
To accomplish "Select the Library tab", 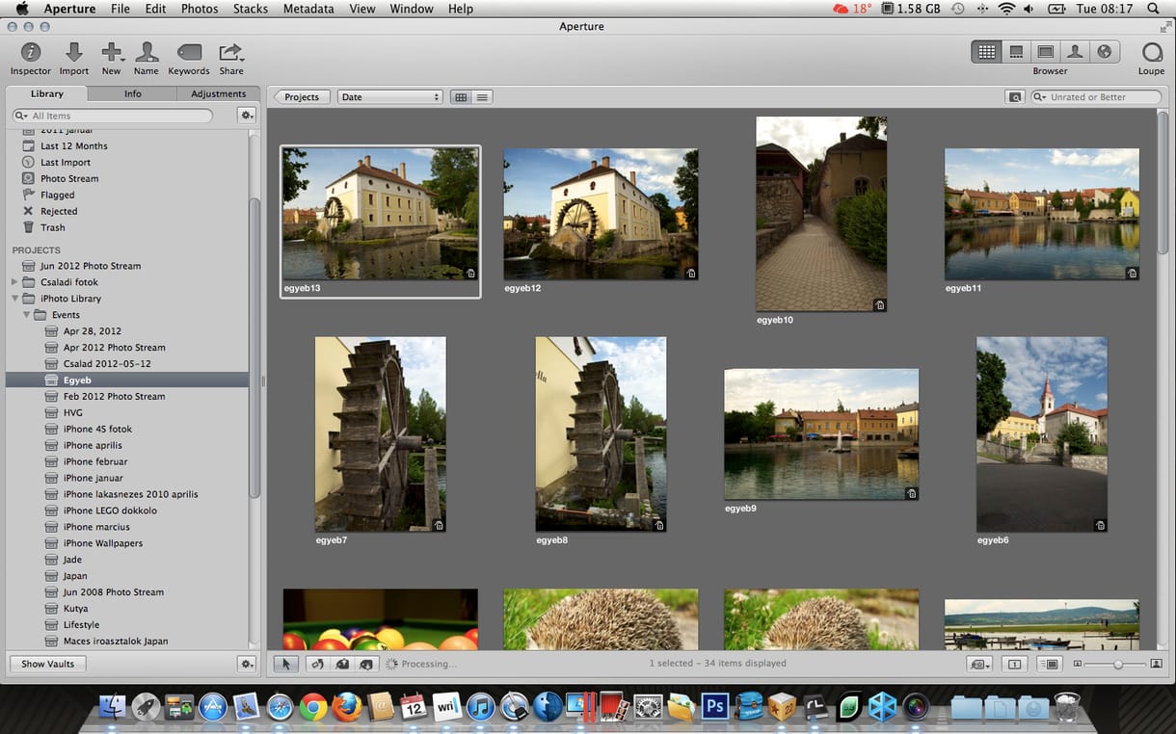I will pos(46,93).
